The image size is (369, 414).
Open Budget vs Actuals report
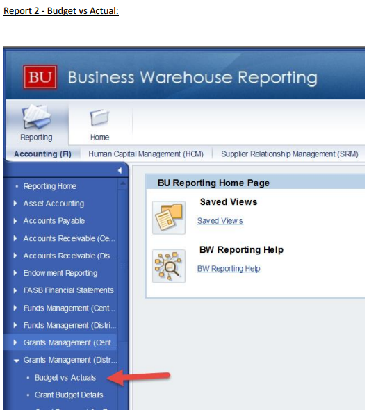[65, 378]
